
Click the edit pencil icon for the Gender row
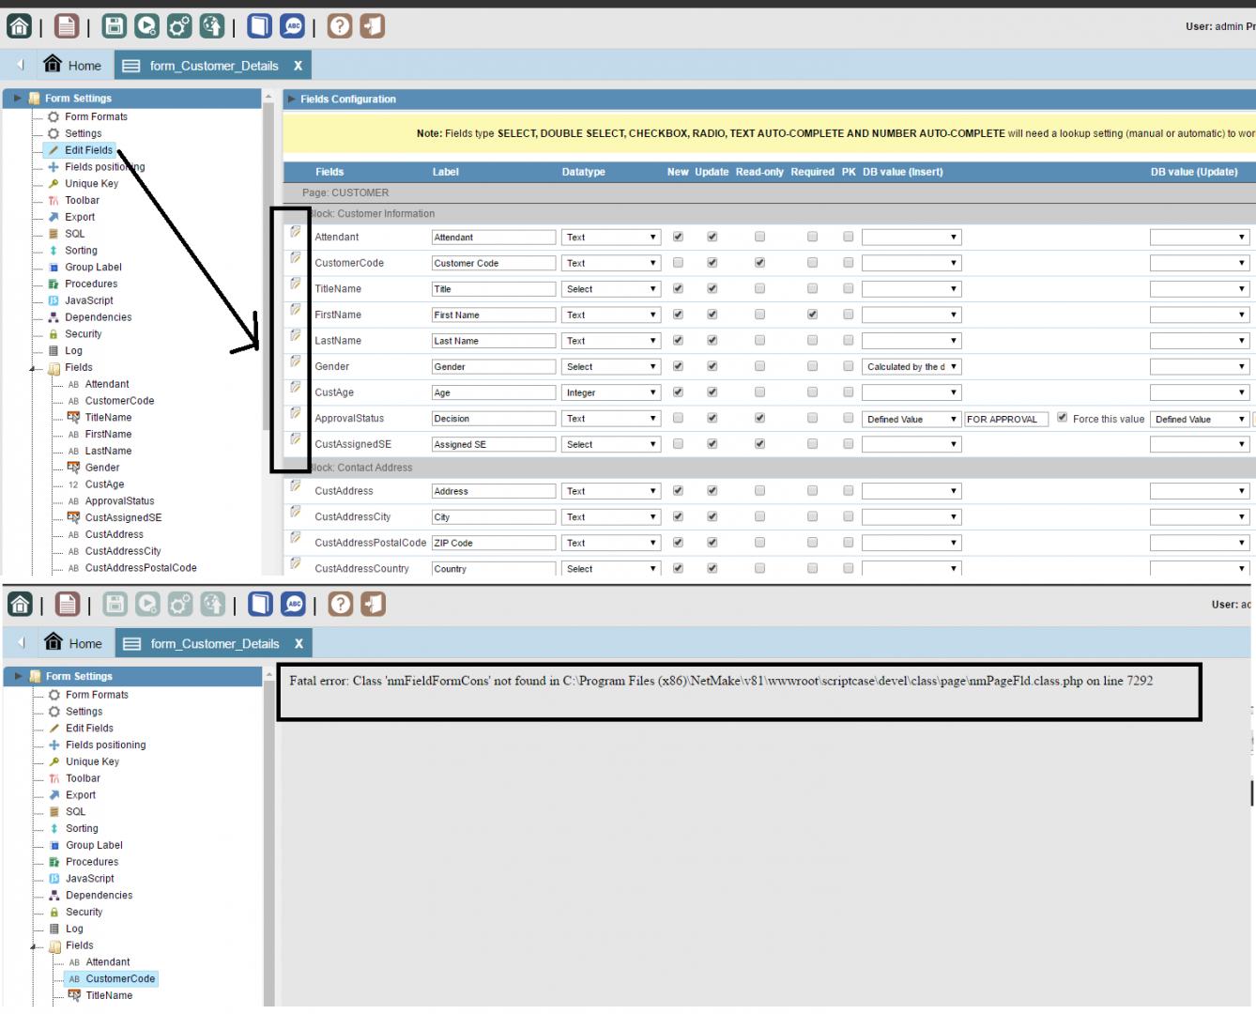point(296,361)
